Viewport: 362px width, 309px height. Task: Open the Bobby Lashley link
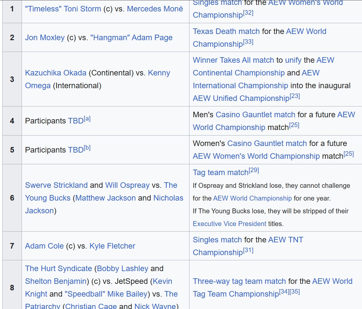click(123, 268)
